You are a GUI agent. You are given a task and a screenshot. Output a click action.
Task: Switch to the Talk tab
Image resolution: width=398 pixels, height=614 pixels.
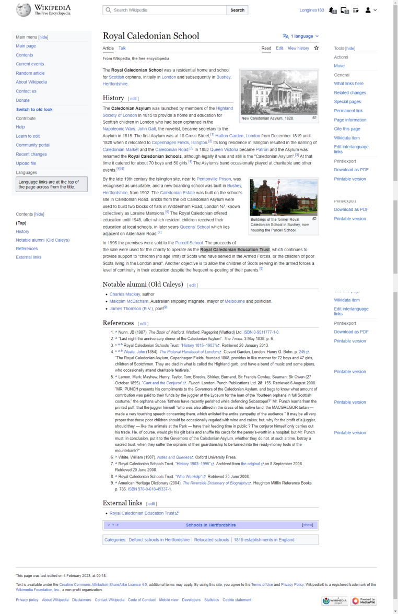pyautogui.click(x=122, y=48)
